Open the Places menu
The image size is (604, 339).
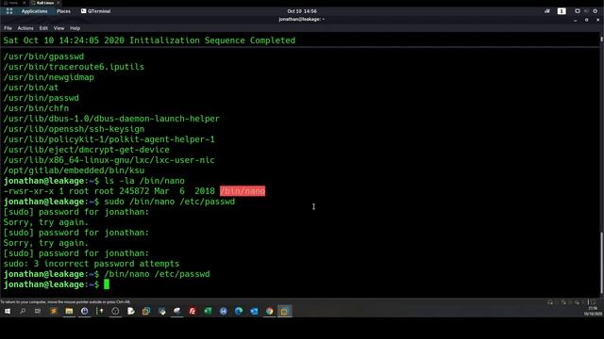click(63, 11)
